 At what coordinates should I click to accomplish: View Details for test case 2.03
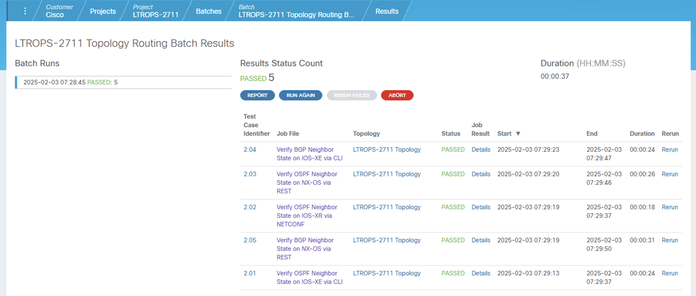pyautogui.click(x=481, y=174)
